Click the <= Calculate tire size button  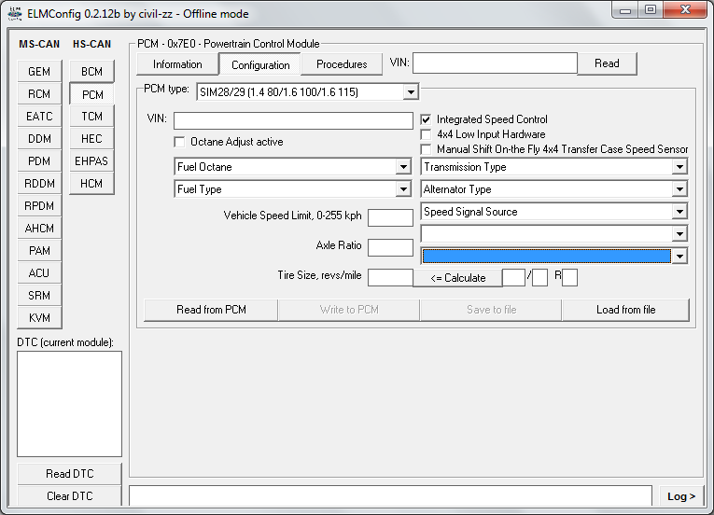(458, 278)
